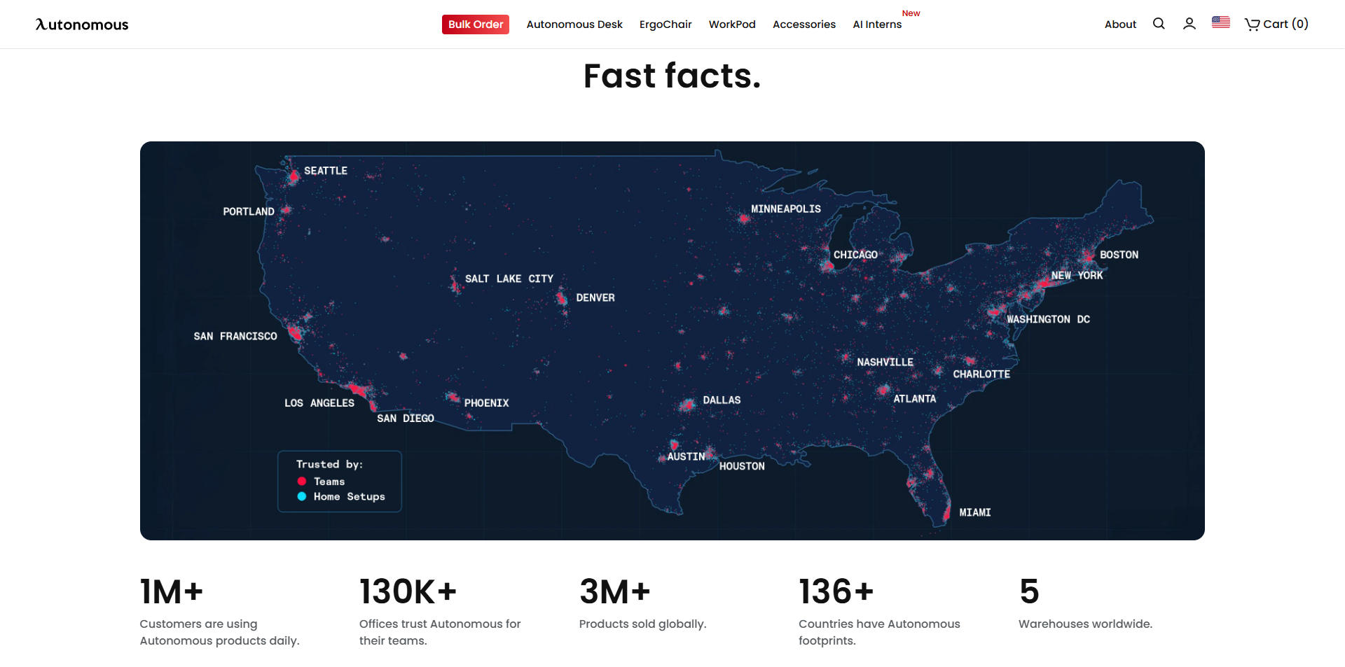Select the US flag region icon
Screen dimensions: 1345x667
click(x=1220, y=22)
